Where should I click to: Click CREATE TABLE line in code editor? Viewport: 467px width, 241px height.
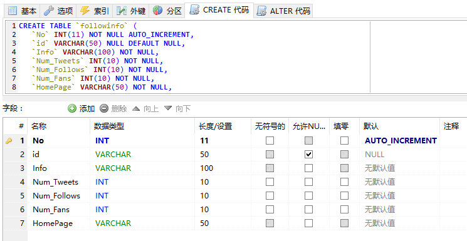78,26
